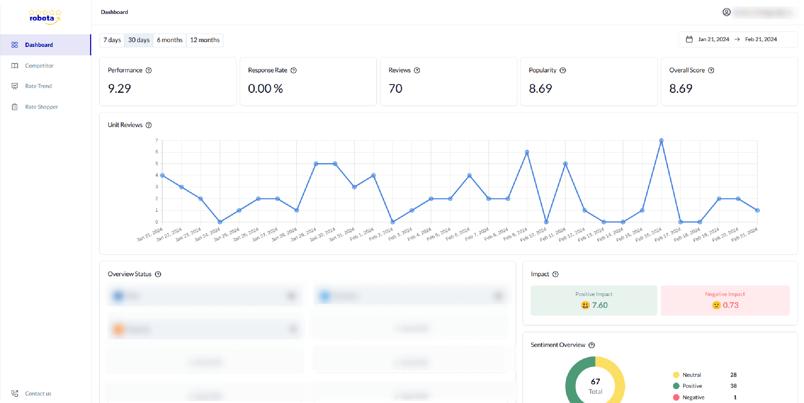Show Reviews help tooltip icon
Screen dimensions: 804x403
tap(417, 70)
